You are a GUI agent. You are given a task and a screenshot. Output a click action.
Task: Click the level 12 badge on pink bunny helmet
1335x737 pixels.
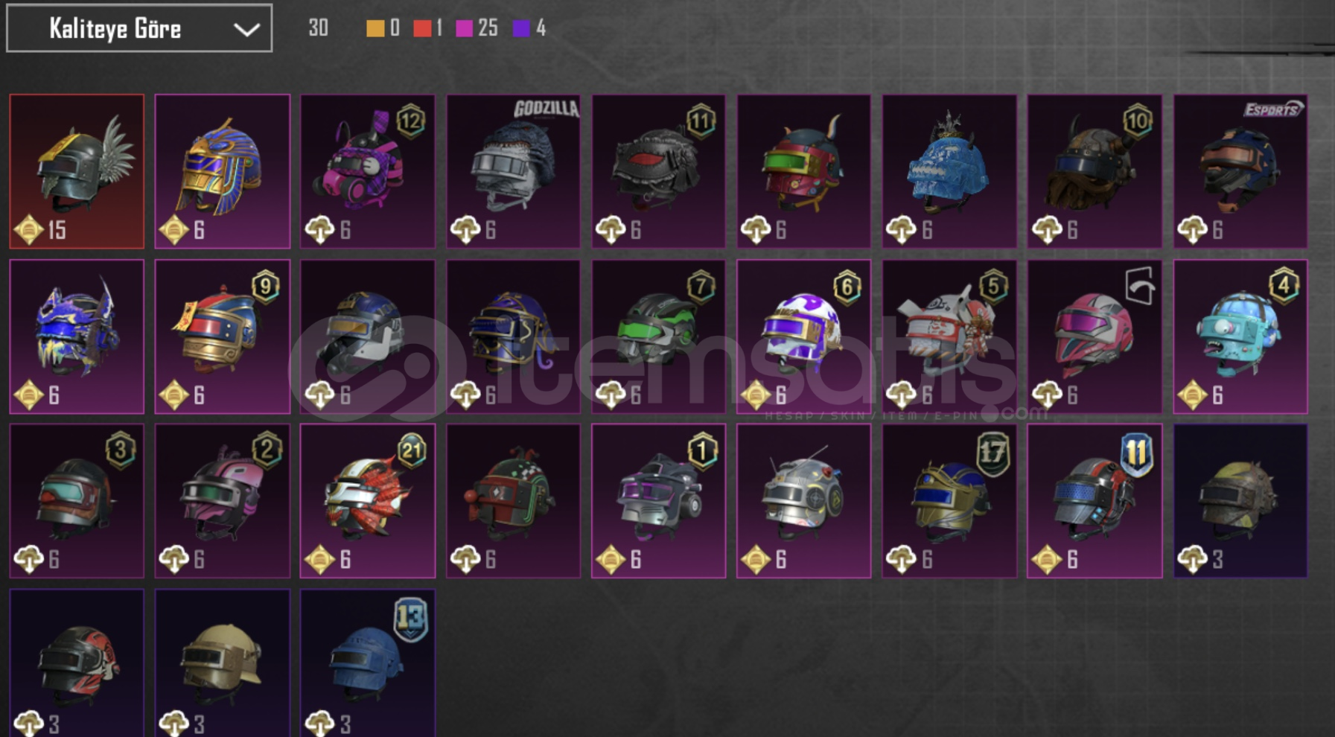410,121
